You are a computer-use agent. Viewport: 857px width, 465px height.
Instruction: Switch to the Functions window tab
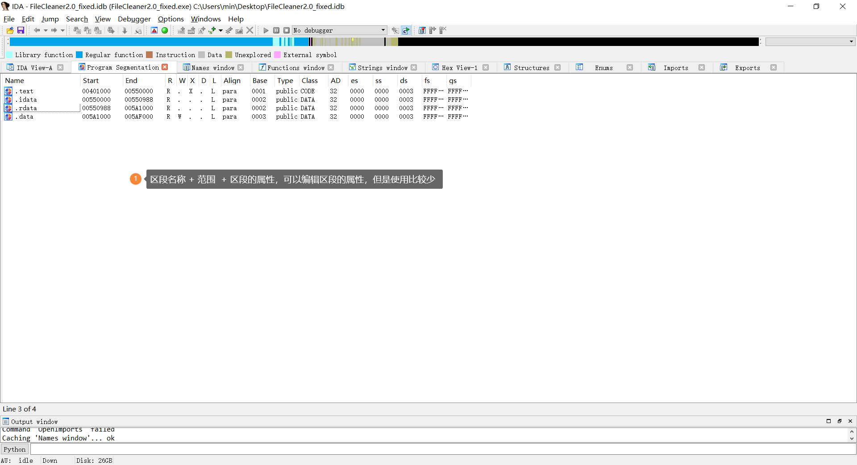click(x=296, y=68)
